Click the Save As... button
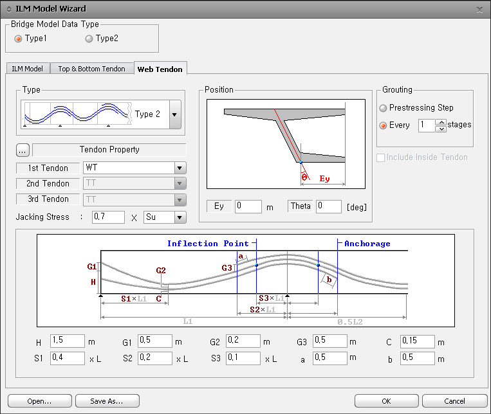The width and height of the screenshot is (491, 414). [107, 401]
